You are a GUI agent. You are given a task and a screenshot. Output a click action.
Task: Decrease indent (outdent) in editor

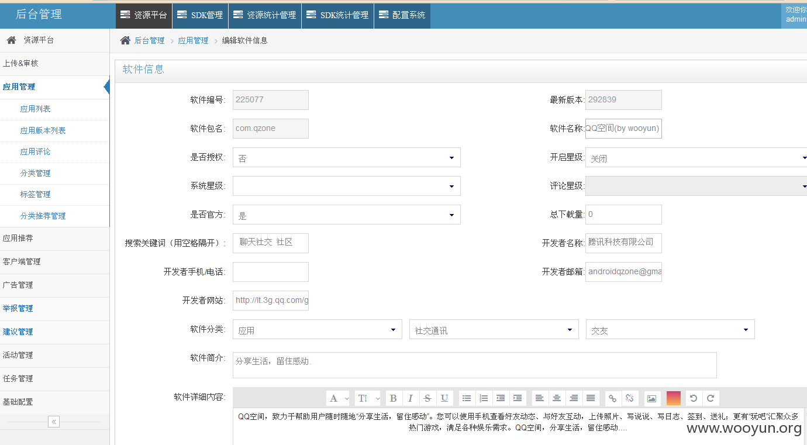(x=501, y=398)
